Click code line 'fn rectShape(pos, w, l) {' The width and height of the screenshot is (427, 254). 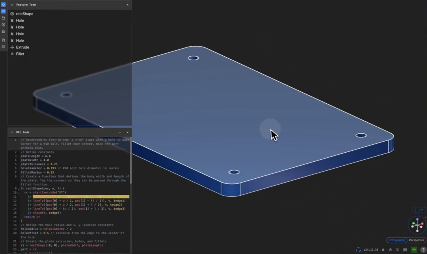pos(42,189)
